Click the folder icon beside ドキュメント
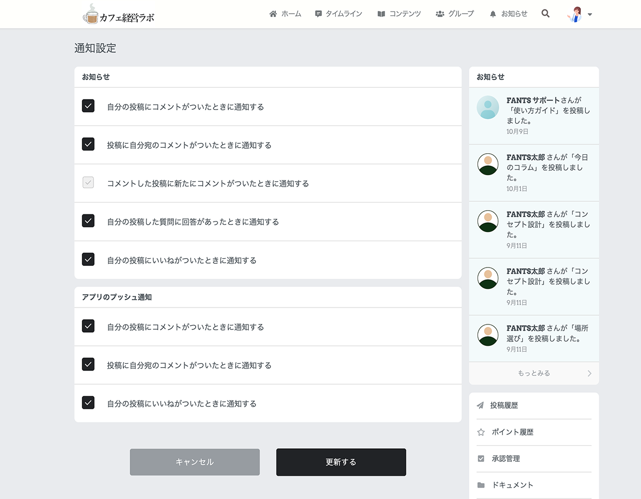Viewport: 641px width, 499px height. coord(481,485)
